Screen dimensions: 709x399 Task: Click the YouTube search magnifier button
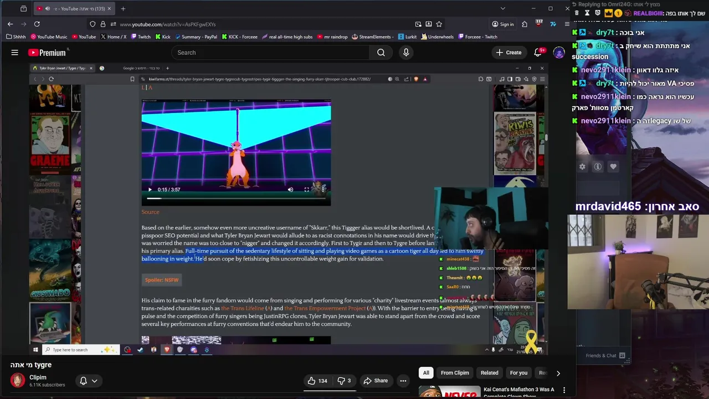point(381,53)
